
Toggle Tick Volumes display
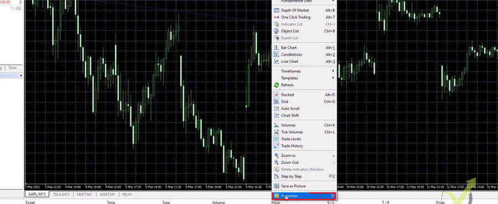(x=304, y=132)
